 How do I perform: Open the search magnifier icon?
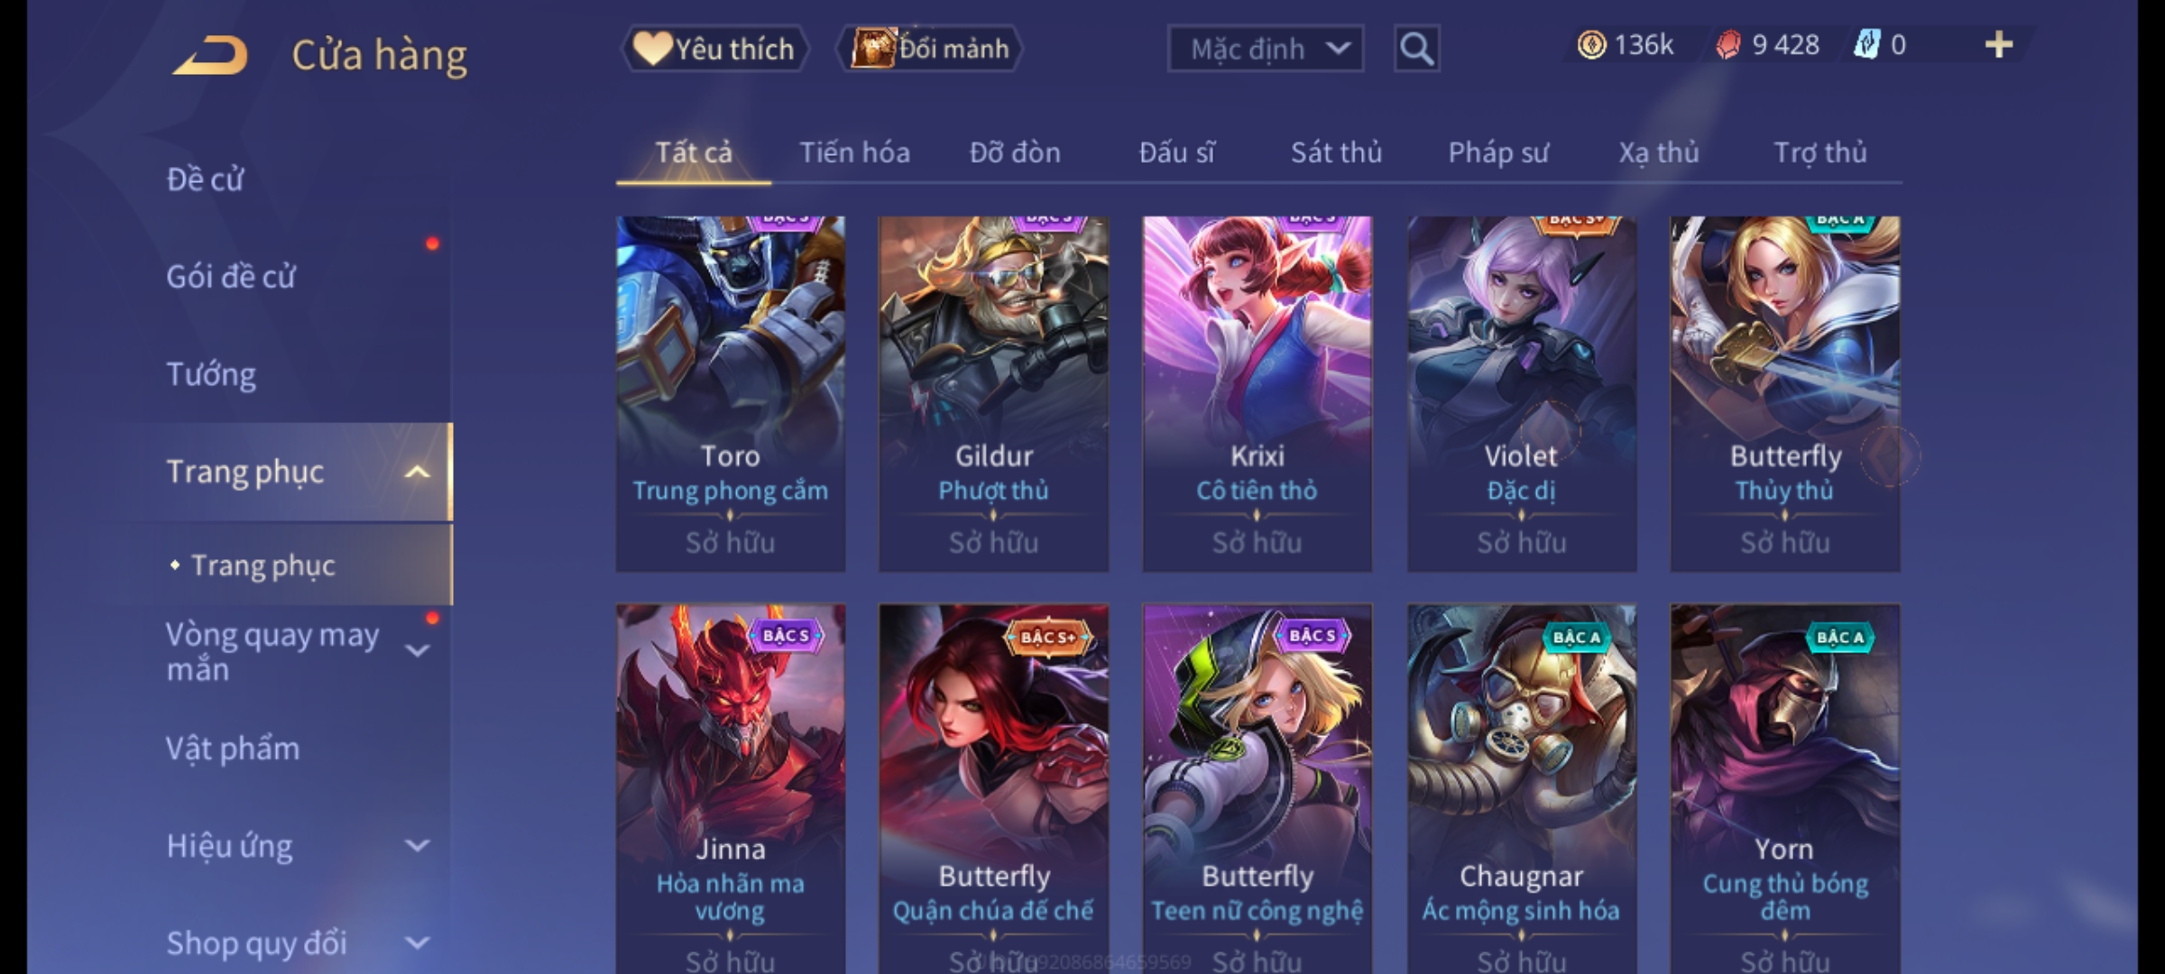click(1416, 49)
